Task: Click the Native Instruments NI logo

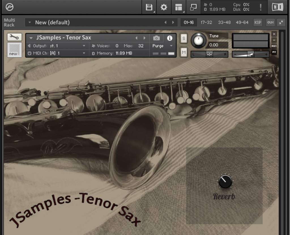Action: (x=278, y=7)
